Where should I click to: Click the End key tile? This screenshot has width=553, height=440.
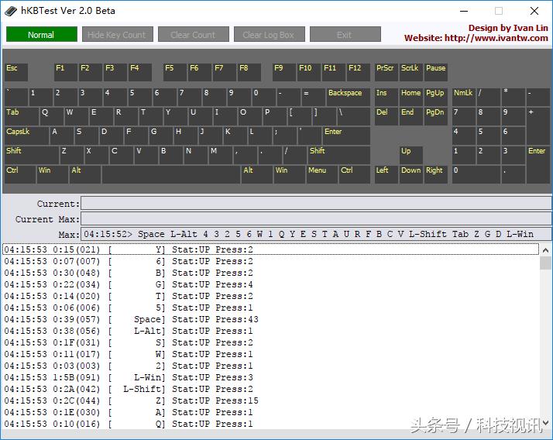coord(410,116)
